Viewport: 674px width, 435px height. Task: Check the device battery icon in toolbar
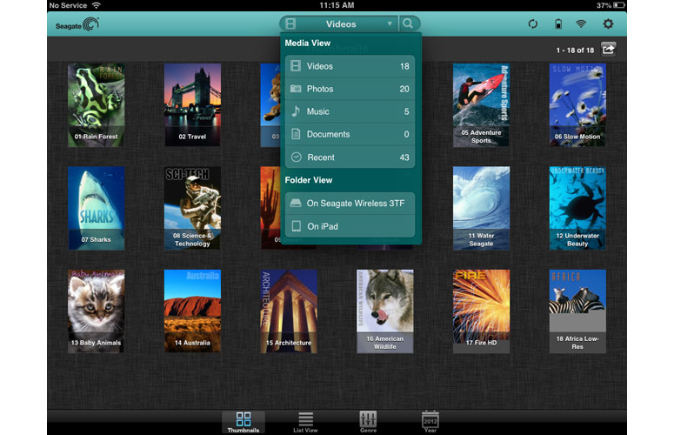click(558, 24)
